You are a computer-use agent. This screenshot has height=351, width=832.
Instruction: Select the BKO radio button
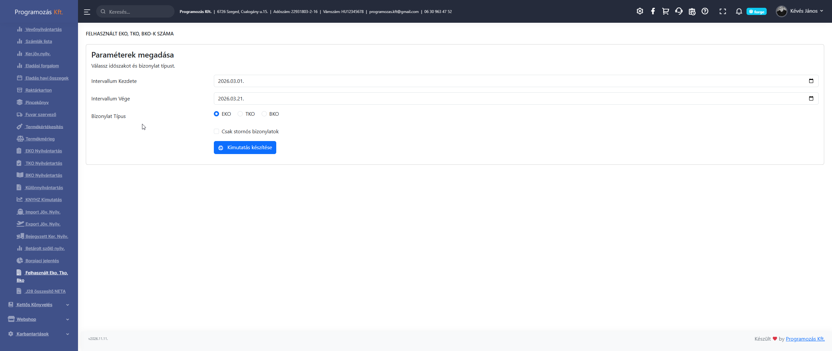(264, 114)
